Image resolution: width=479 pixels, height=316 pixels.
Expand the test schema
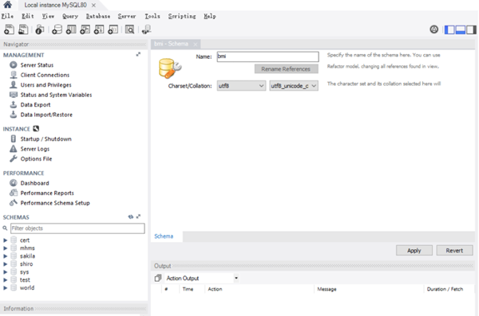click(x=6, y=279)
